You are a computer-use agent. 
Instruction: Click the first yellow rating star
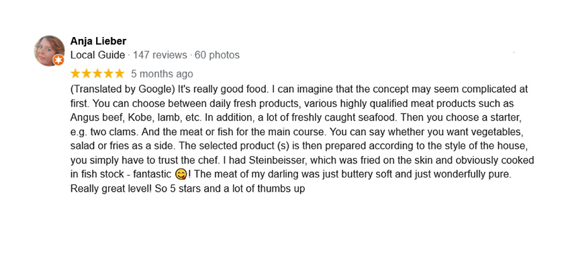(75, 74)
